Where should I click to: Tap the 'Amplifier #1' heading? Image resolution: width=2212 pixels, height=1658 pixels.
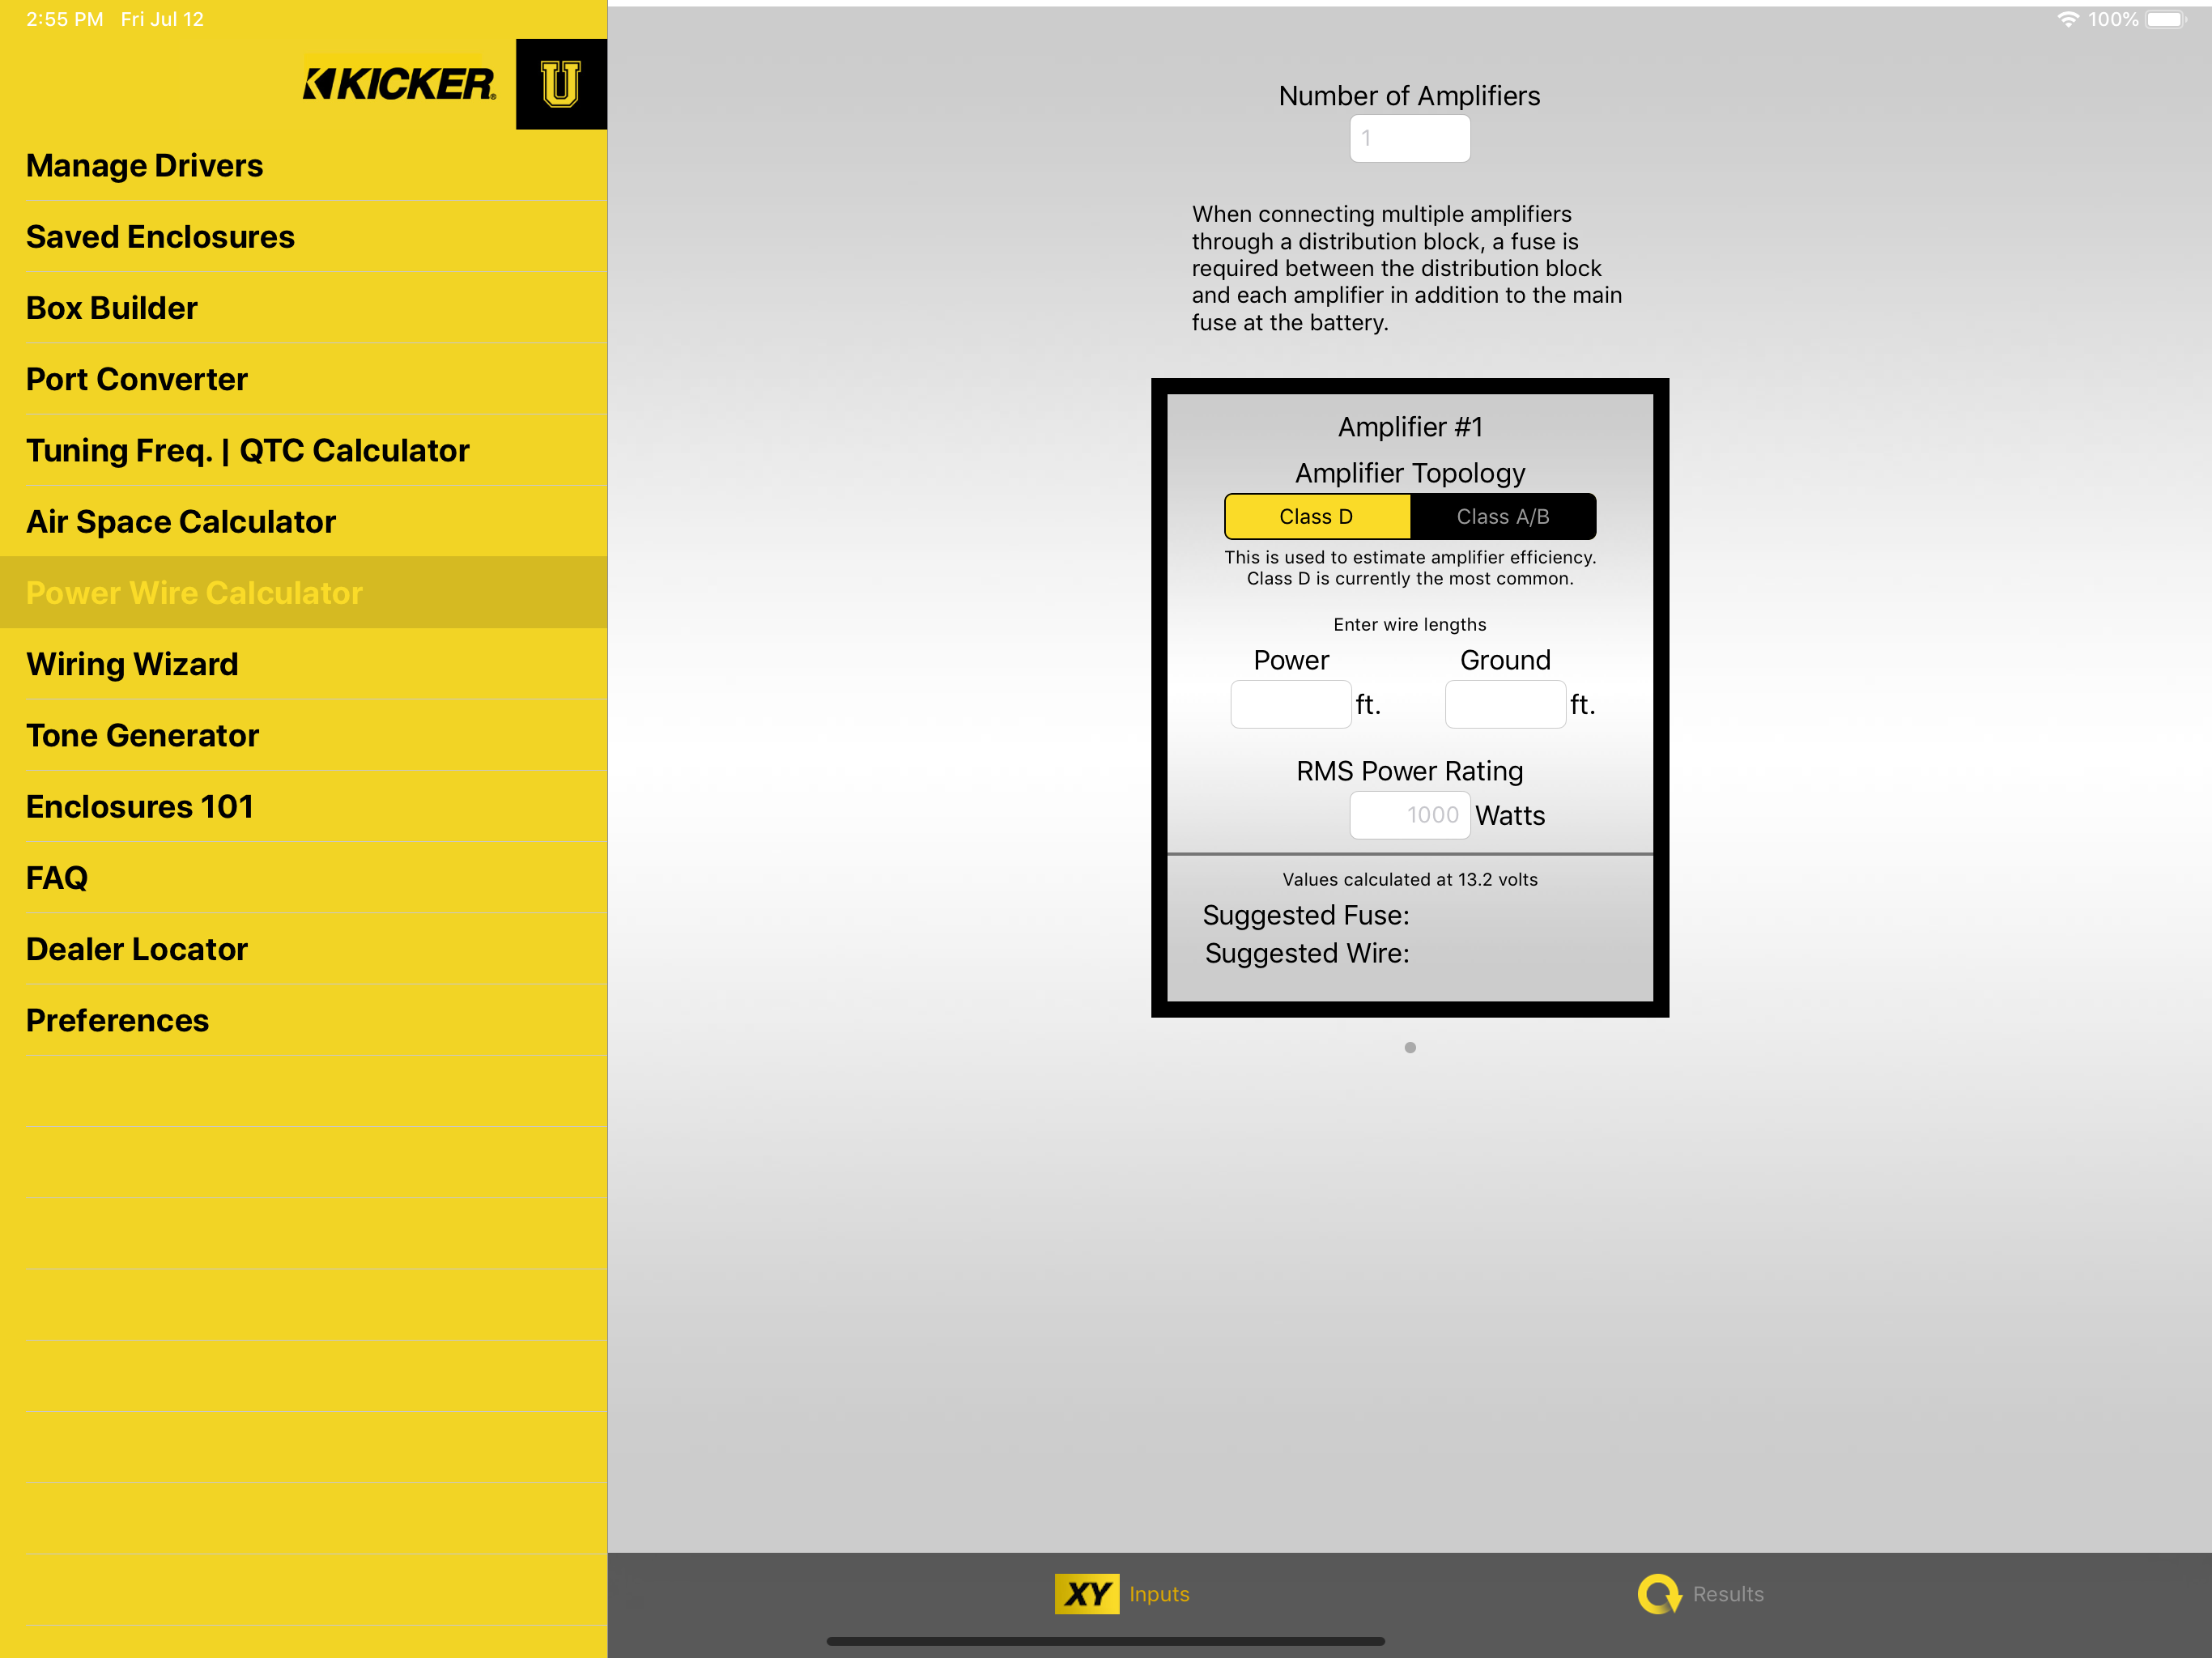pos(1410,427)
